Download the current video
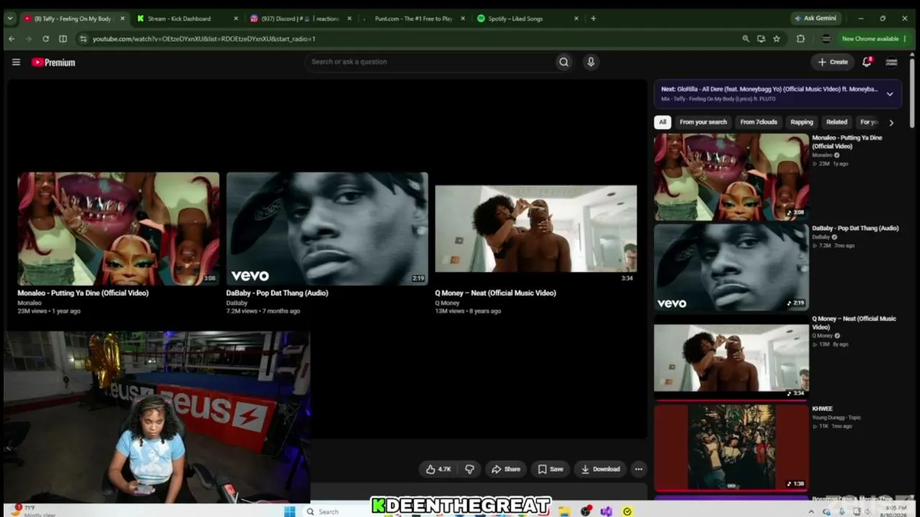This screenshot has width=920, height=517. [600, 469]
